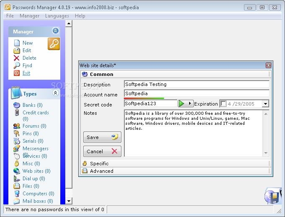This screenshot has height=217, width=285.
Task: Click the Advanced section icon
Action: pyautogui.click(x=85, y=171)
